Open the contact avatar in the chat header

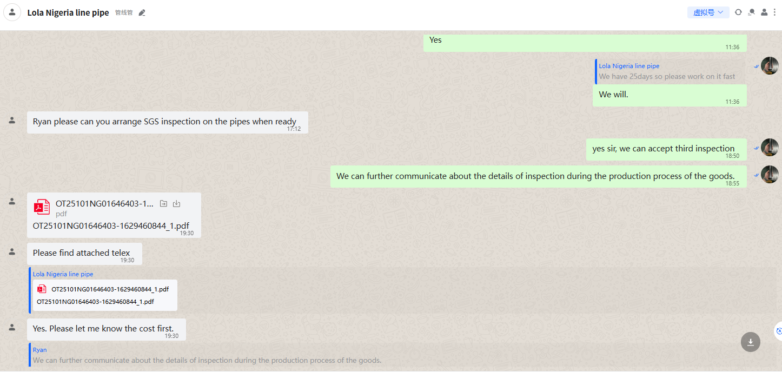(12, 12)
